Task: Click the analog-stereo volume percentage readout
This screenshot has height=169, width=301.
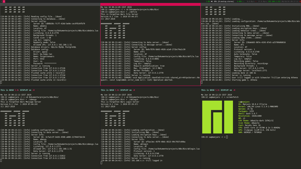Action: point(224,1)
